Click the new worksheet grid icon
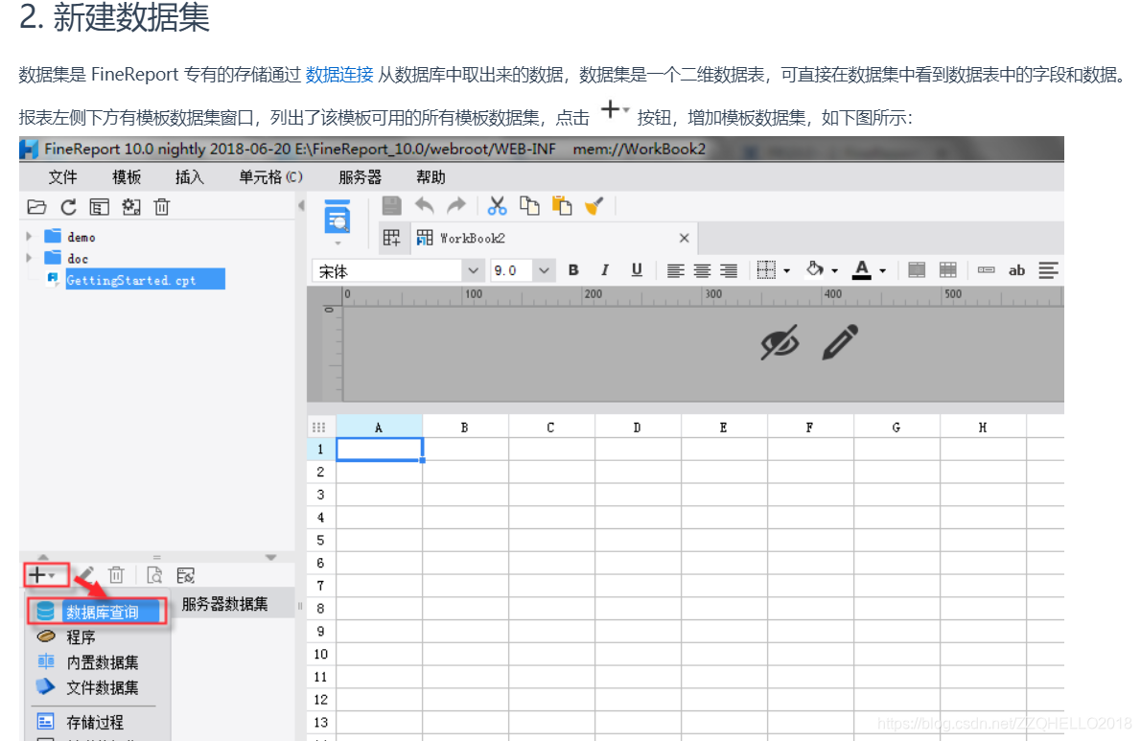This screenshot has width=1141, height=741. pos(391,238)
